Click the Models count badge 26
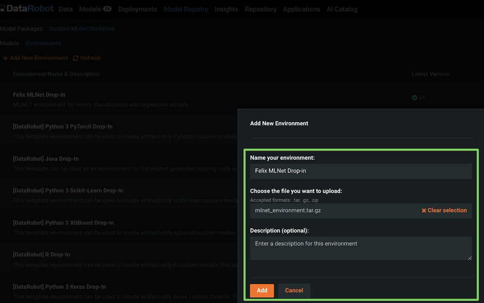This screenshot has height=303, width=484. tap(107, 9)
